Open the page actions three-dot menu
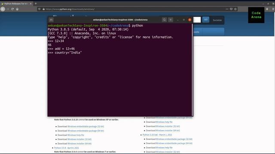The width and height of the screenshot is (275, 154). 227,9
